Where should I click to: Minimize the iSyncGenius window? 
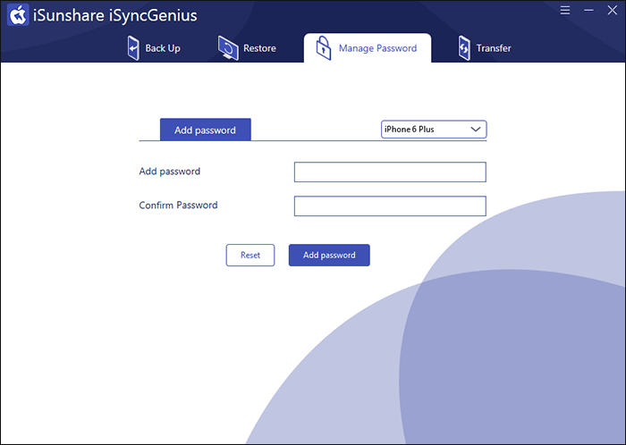pos(588,11)
